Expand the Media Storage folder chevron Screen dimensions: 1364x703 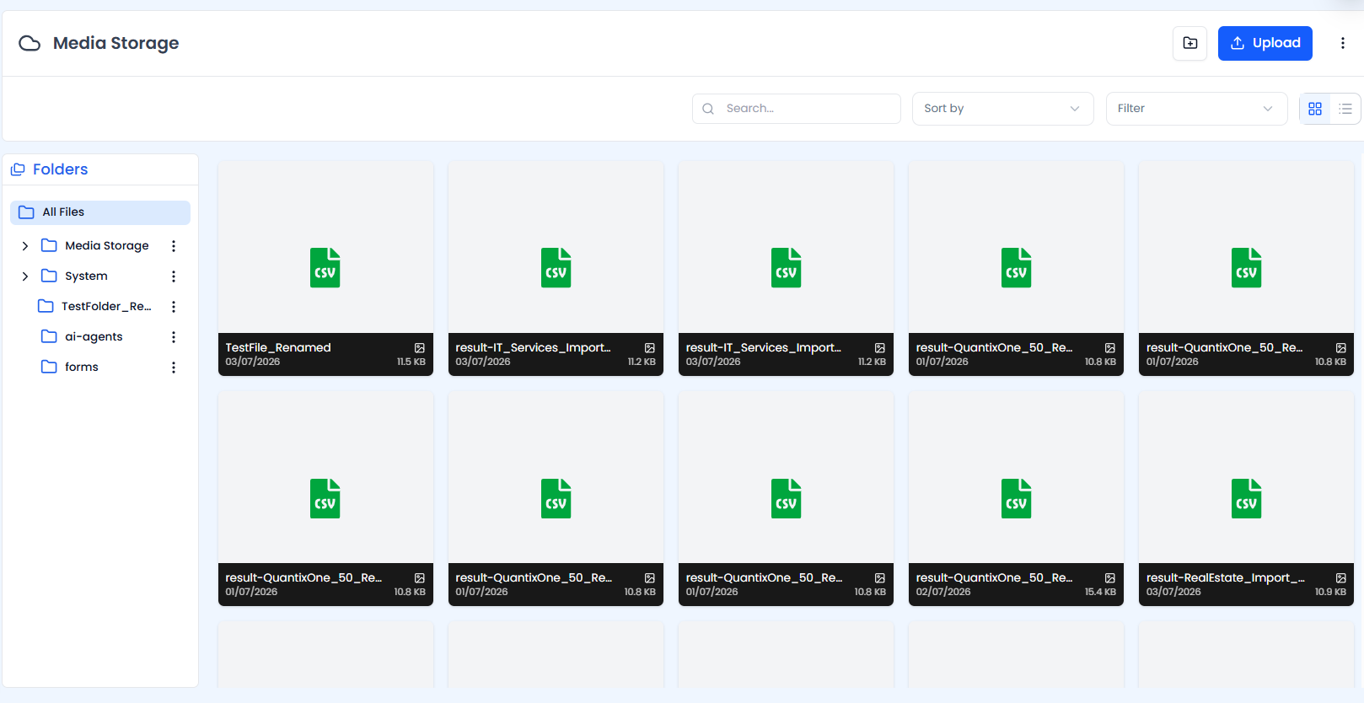pos(25,246)
